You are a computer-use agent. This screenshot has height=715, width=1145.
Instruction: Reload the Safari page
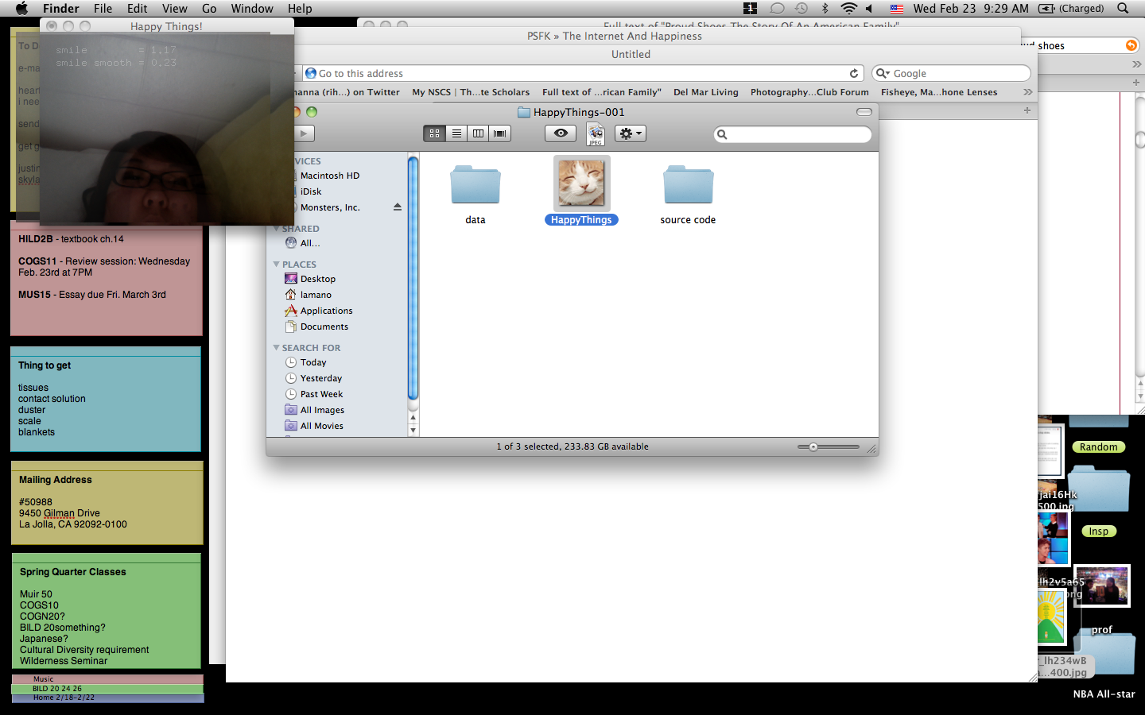[x=854, y=73]
